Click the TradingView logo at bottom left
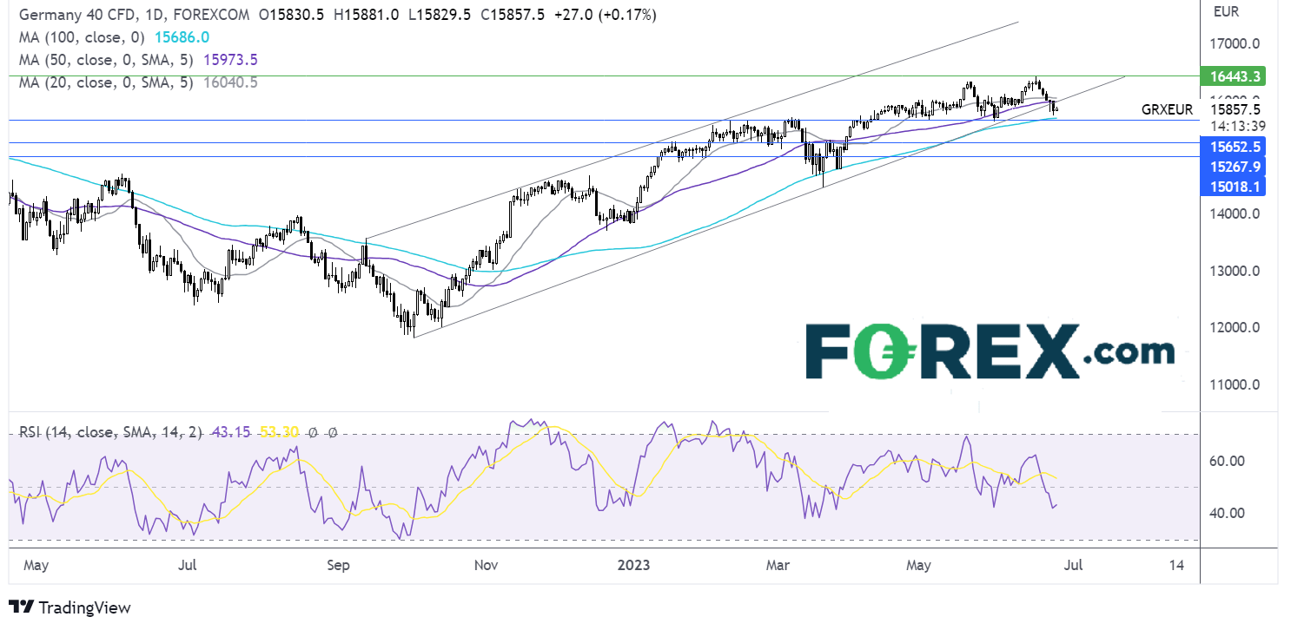The width and height of the screenshot is (1291, 630). pyautogui.click(x=70, y=607)
